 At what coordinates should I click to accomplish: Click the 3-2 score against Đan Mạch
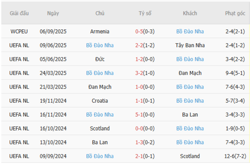pyautogui.click(x=139, y=73)
